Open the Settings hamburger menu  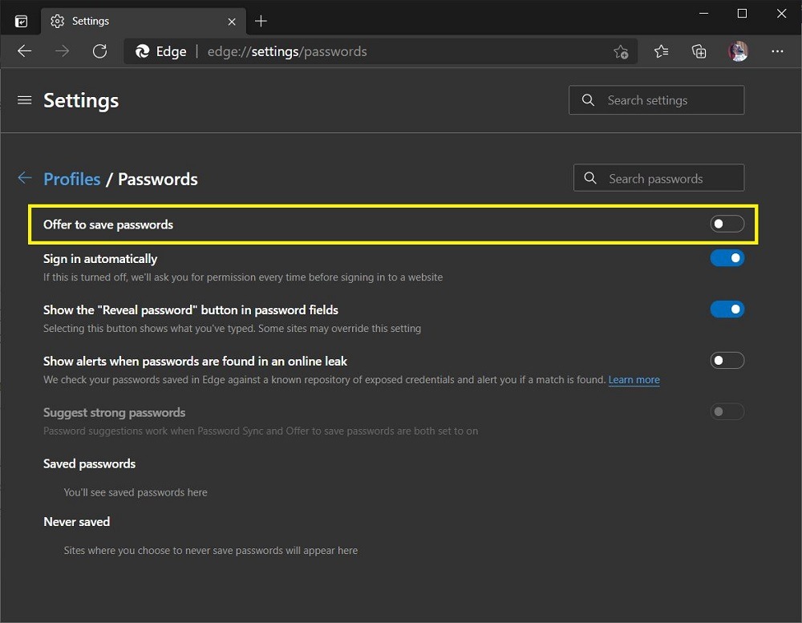point(24,100)
